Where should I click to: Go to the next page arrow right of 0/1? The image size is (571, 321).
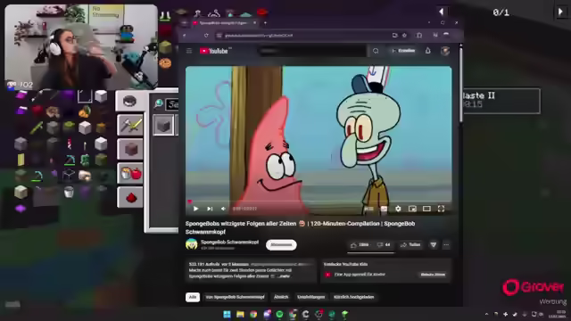click(x=560, y=12)
